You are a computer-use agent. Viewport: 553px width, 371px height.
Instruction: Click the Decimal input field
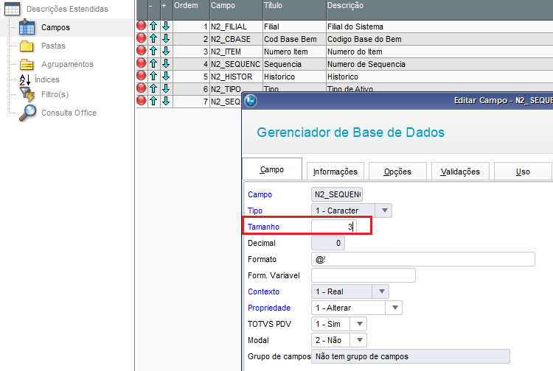tap(328, 243)
